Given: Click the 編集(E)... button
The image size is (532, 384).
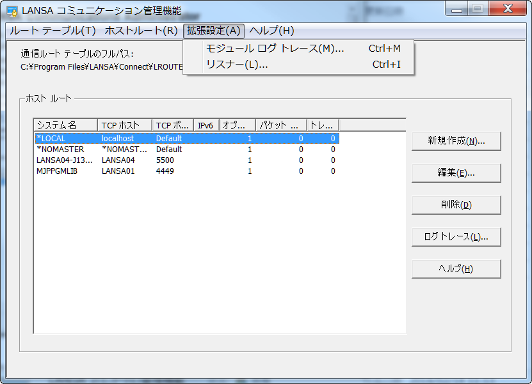Looking at the screenshot, I should (456, 173).
